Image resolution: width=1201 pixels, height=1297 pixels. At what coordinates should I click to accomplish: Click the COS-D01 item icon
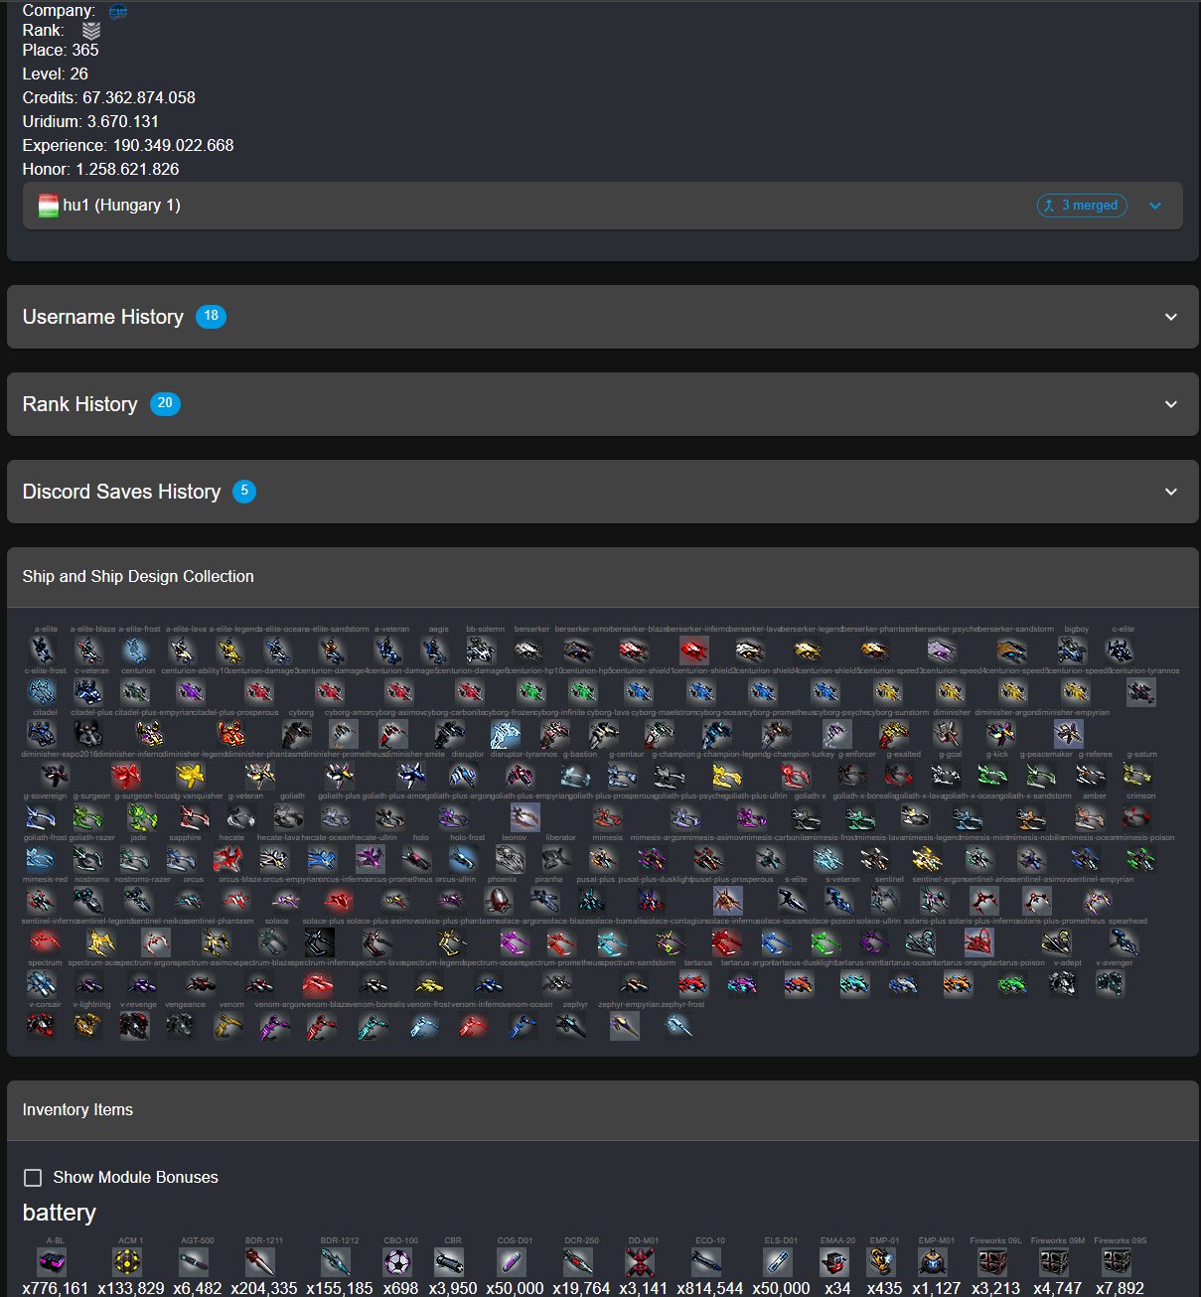[512, 1262]
